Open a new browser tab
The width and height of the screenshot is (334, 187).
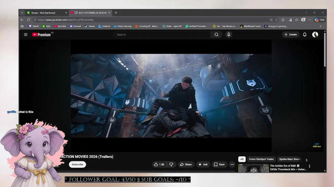click(116, 13)
